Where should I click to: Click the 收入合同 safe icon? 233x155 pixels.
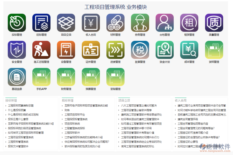(90, 23)
